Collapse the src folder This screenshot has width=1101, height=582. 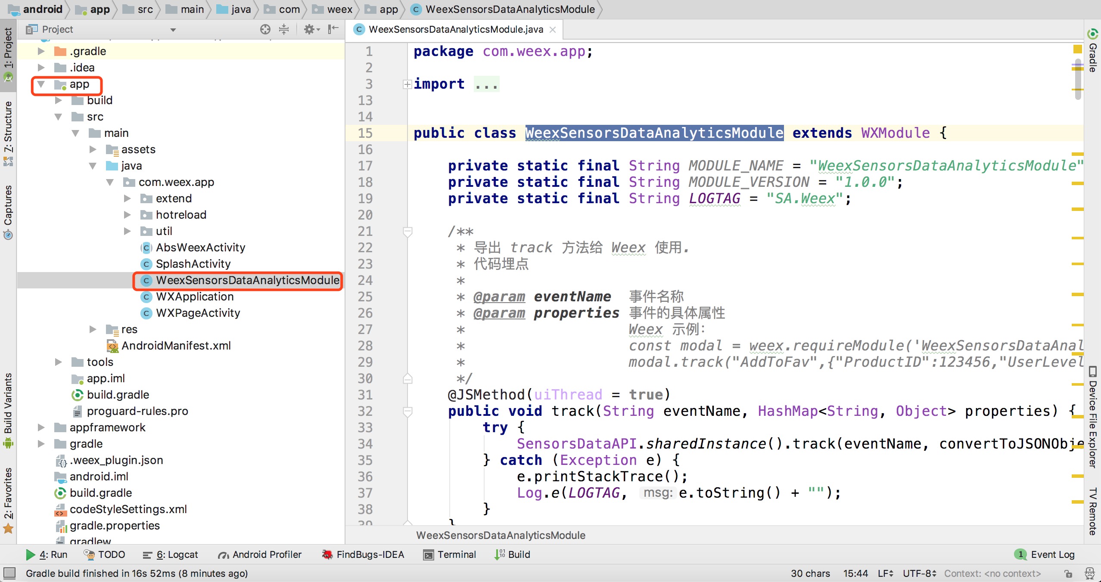click(58, 117)
